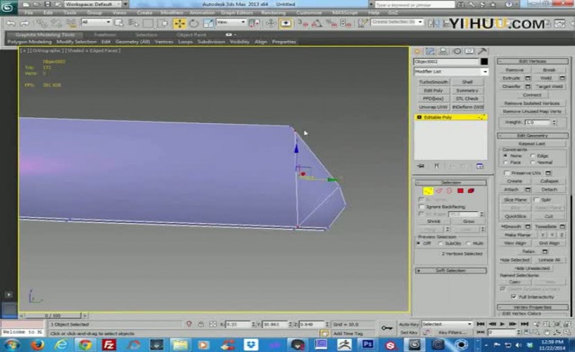Select Constraints None radio button

pos(505,156)
